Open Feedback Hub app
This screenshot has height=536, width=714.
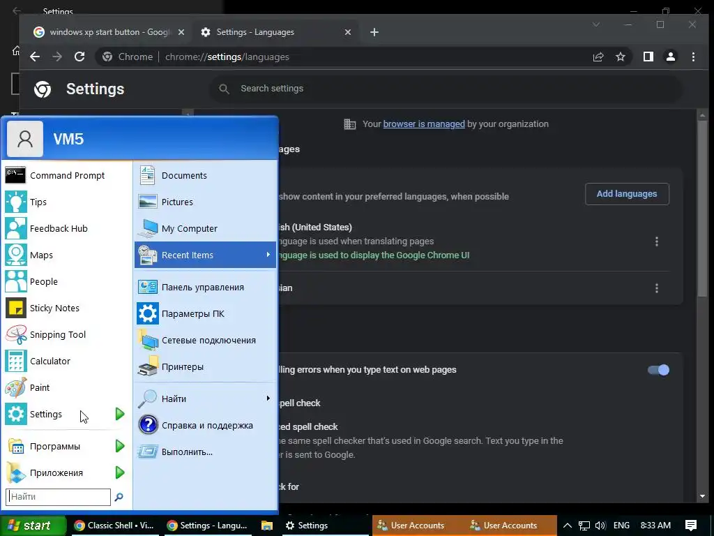pyautogui.click(x=66, y=228)
